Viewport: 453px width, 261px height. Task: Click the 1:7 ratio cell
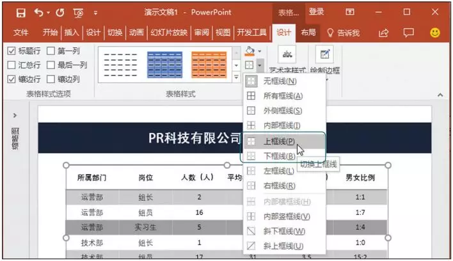click(360, 212)
